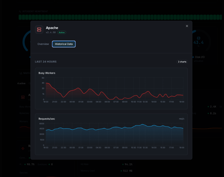
Task: Close the Apache details dialog
Action: (187, 26)
